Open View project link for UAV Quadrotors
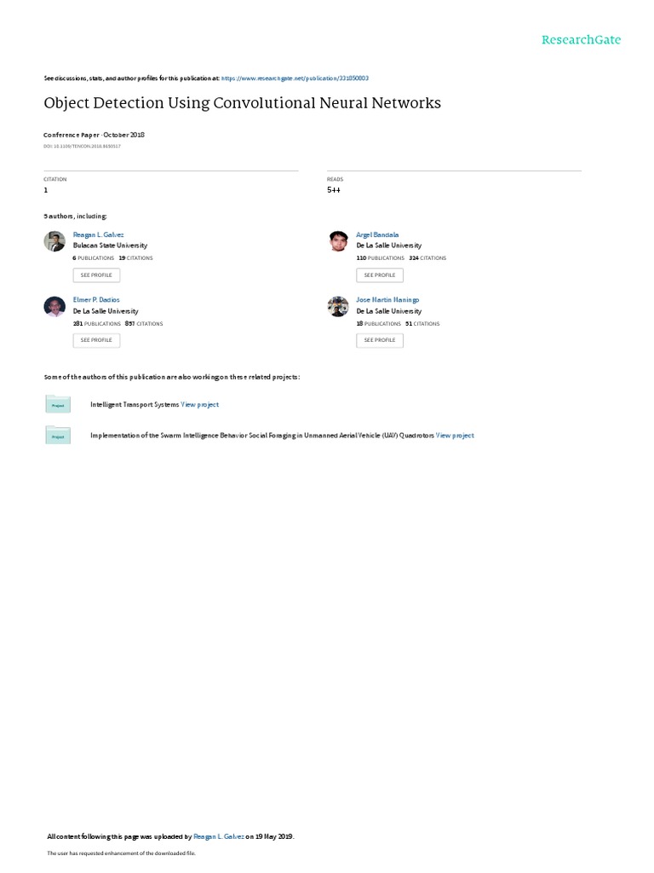Viewport: 654px width, 873px height. pos(455,436)
